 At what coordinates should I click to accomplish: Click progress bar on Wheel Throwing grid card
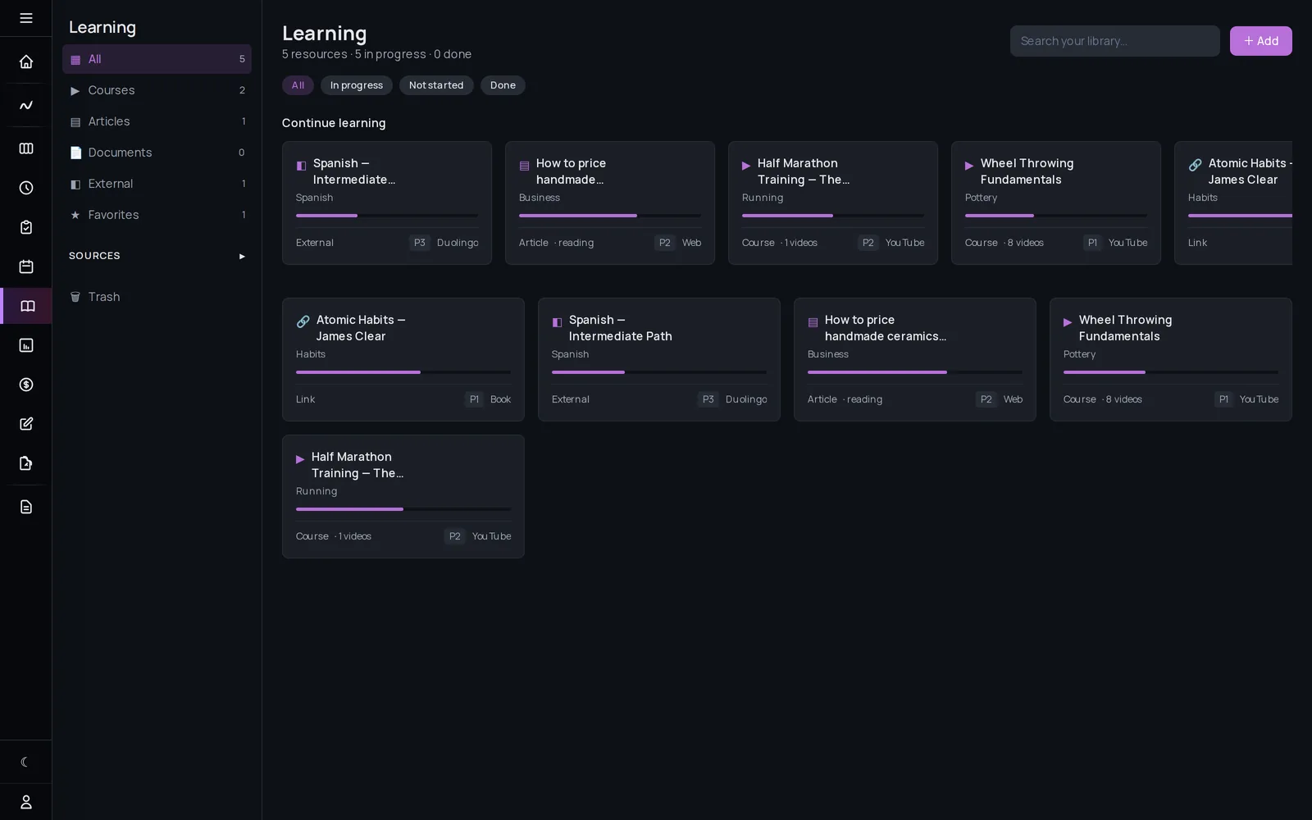tap(1171, 372)
